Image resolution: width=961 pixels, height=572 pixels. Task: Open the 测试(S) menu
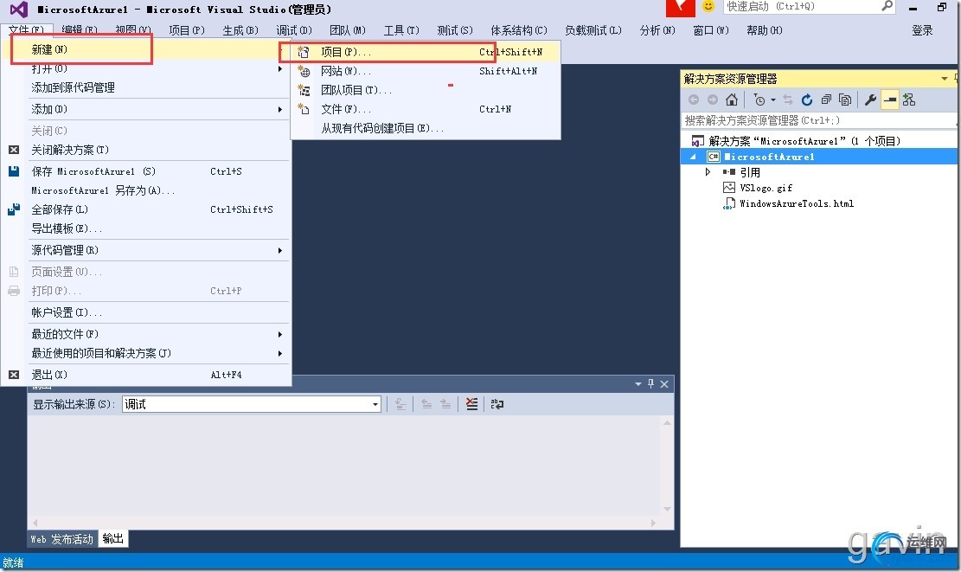tap(455, 30)
